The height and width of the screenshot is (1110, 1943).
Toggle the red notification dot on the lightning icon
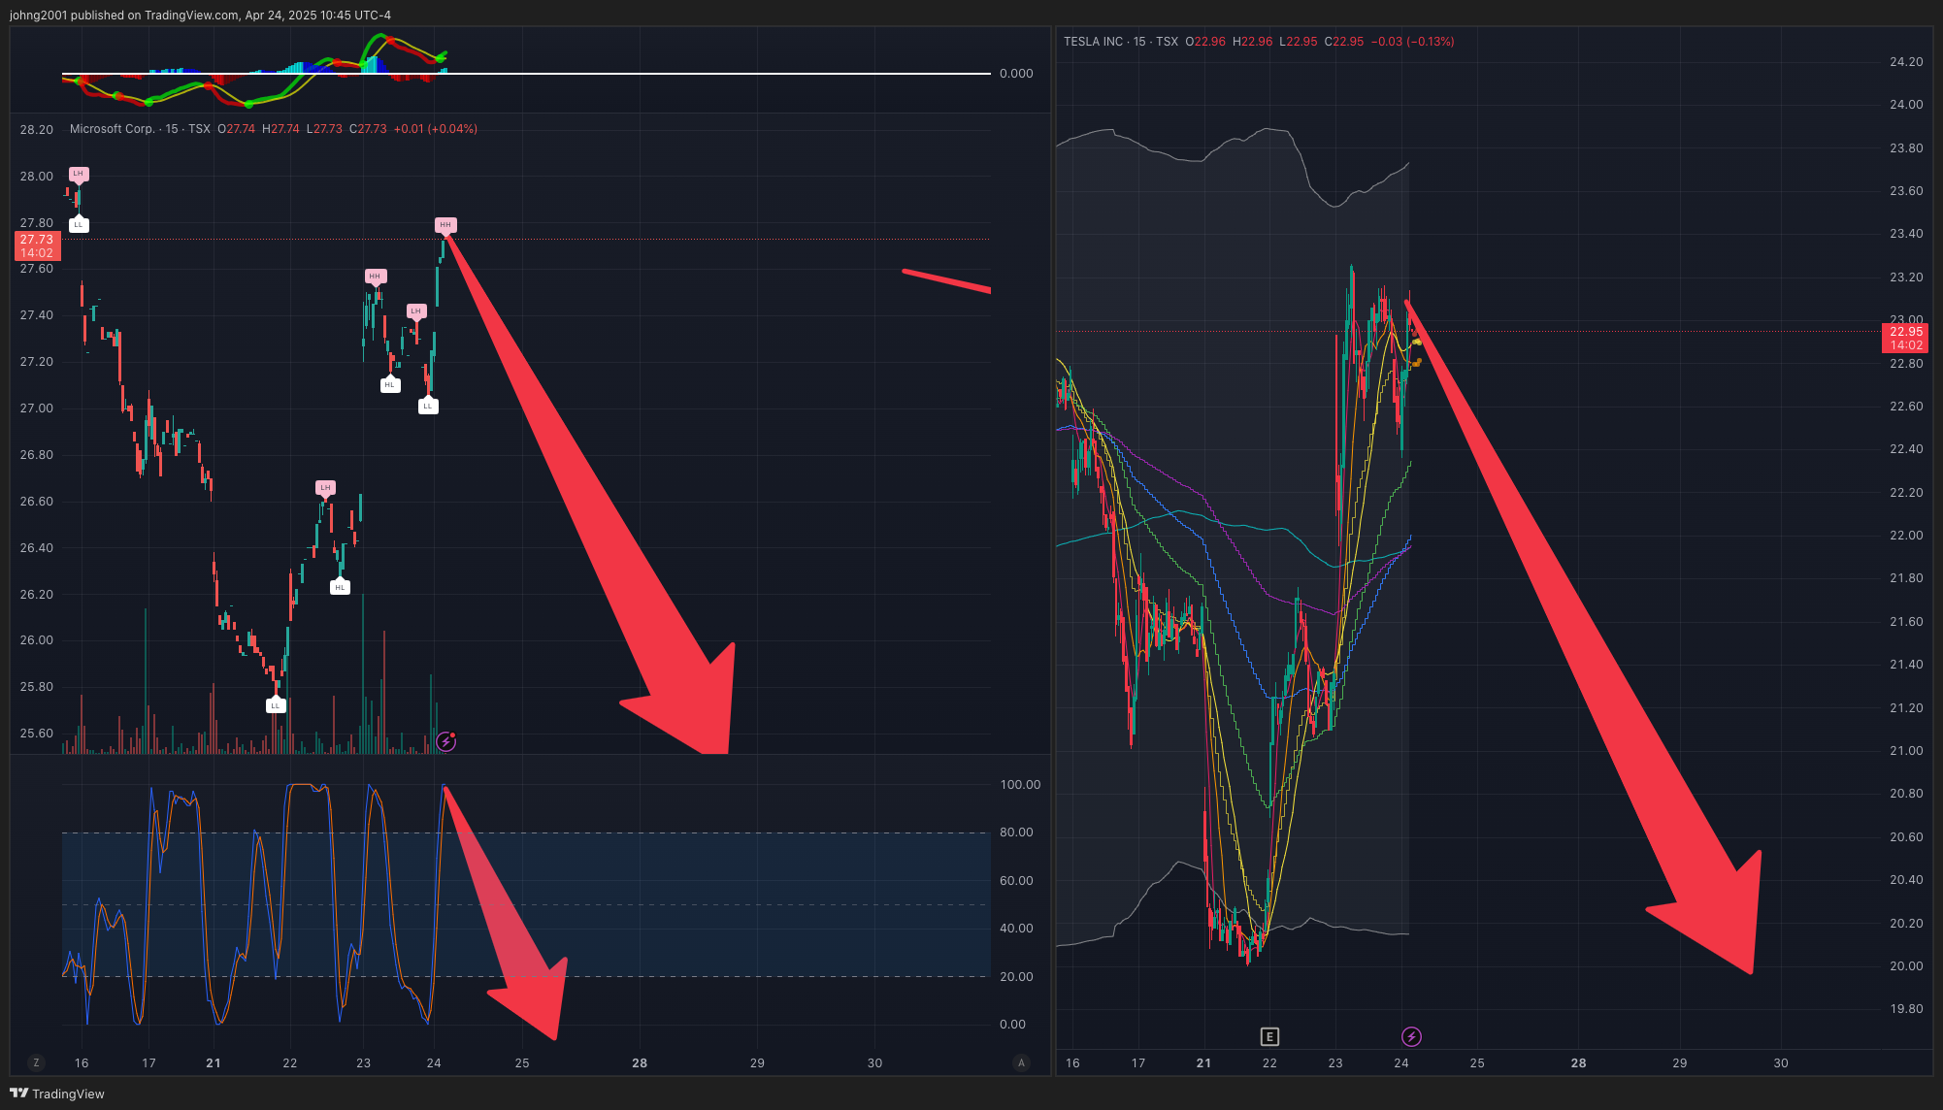click(x=450, y=736)
